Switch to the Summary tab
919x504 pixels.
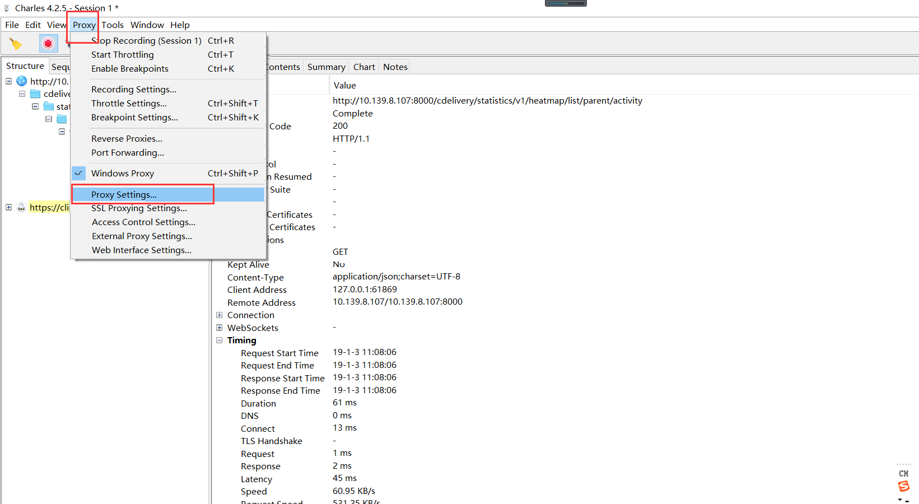point(326,67)
